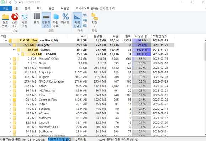The height and width of the screenshot is (141, 206).
Task: Sort by the 이름 (name) column header
Action: pyautogui.click(x=34, y=36)
